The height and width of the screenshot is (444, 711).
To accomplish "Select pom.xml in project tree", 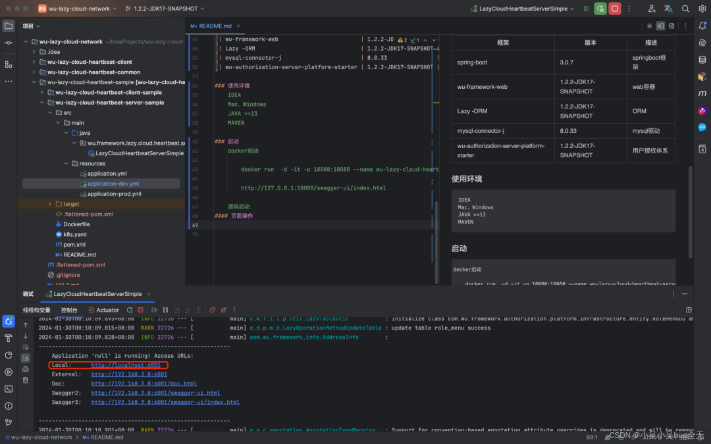I will 74,245.
